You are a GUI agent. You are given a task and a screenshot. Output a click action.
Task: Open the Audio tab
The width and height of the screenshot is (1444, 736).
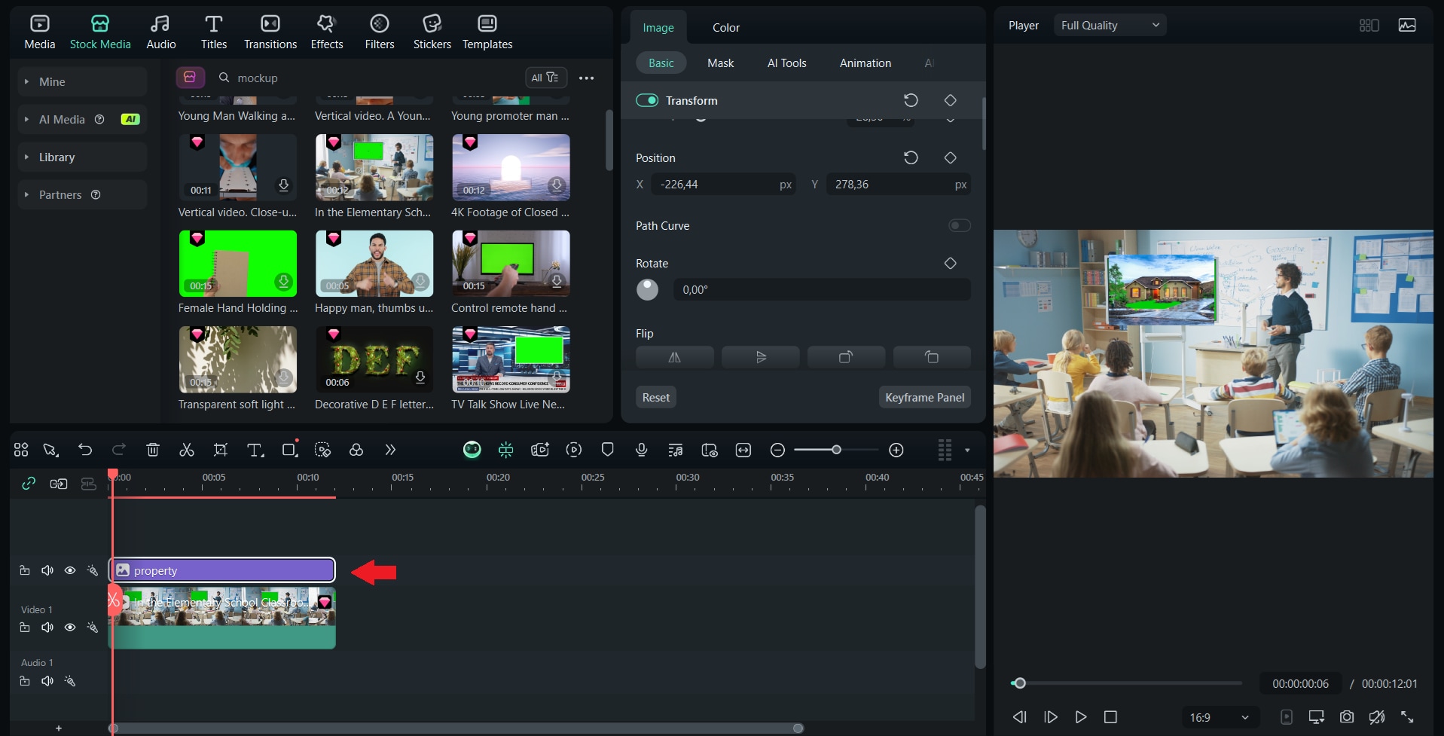160,32
